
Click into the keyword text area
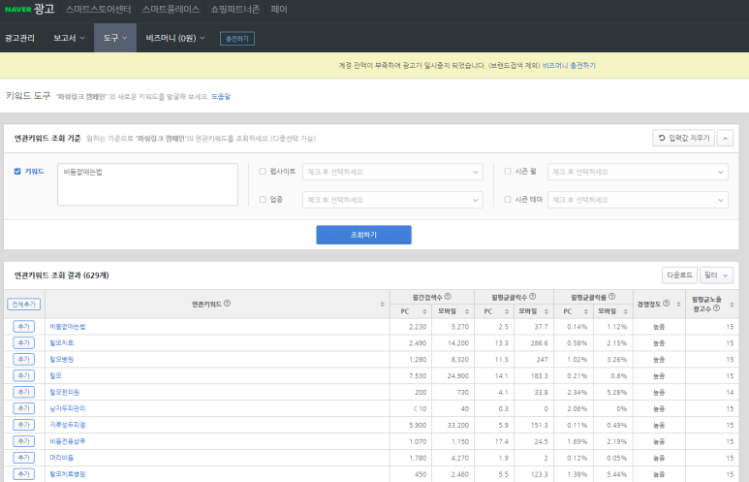point(147,184)
